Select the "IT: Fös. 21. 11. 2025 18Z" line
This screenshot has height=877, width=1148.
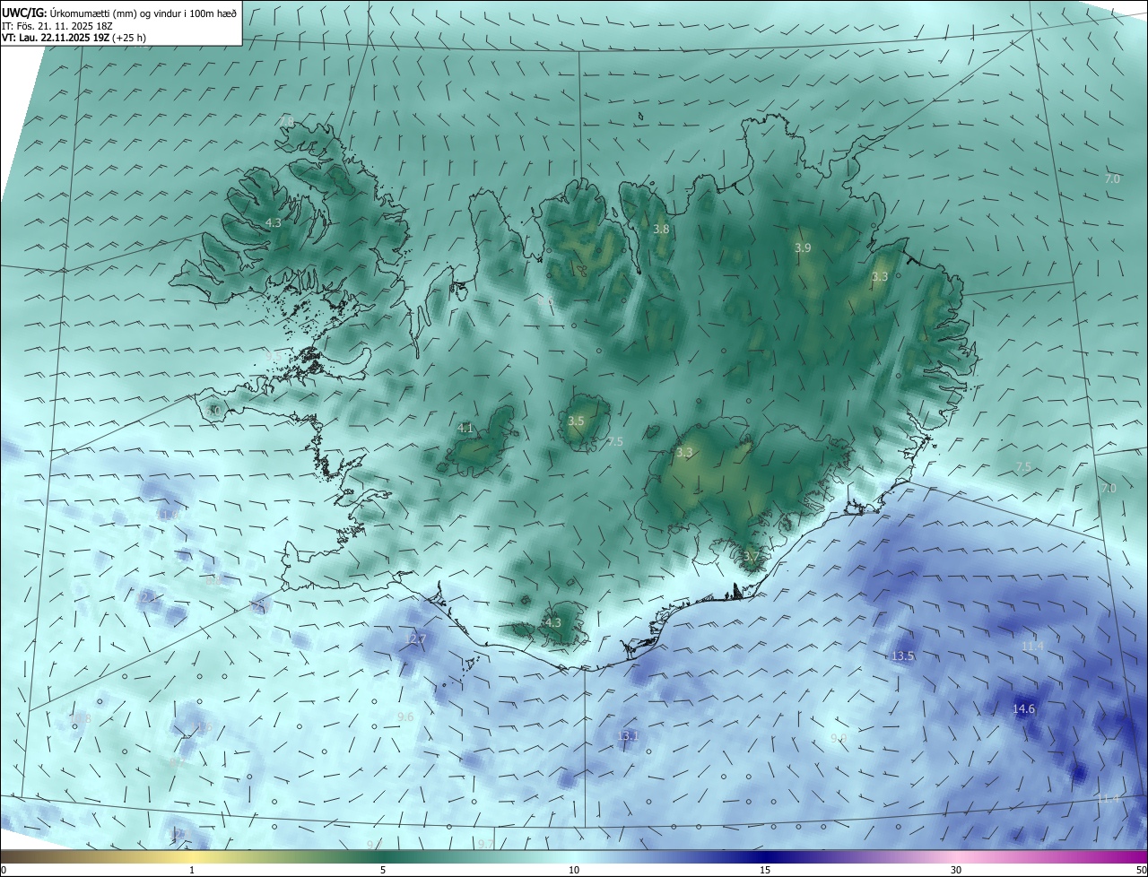click(57, 26)
